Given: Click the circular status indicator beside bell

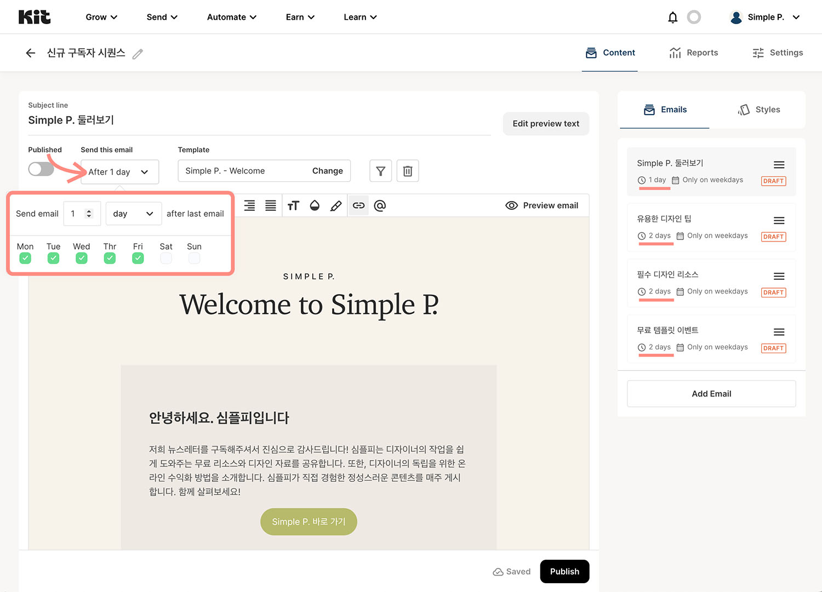Looking at the screenshot, I should (x=694, y=17).
